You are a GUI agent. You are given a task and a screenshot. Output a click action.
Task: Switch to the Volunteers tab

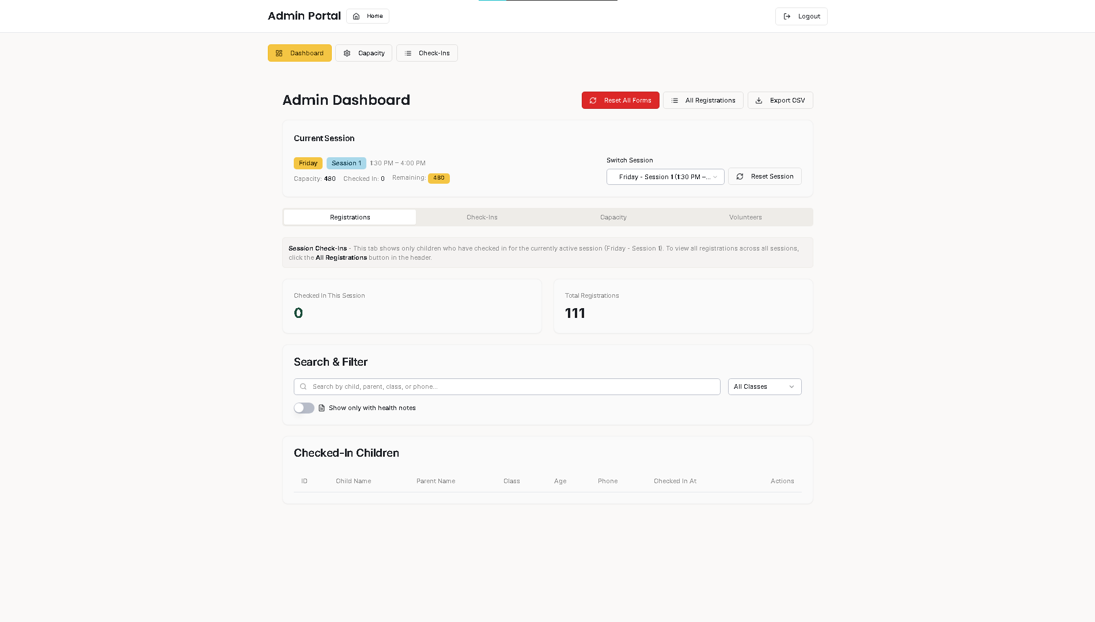tap(745, 218)
